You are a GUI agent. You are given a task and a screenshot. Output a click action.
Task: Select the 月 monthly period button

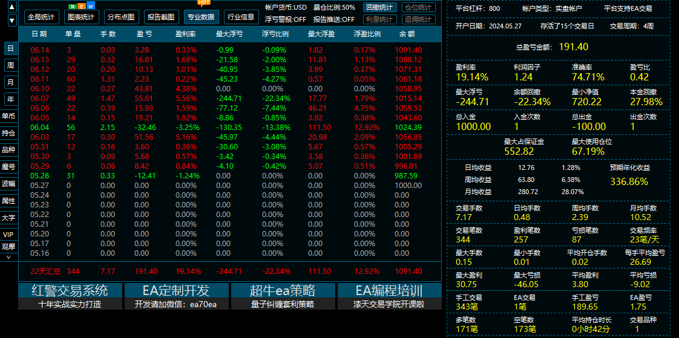click(10, 82)
